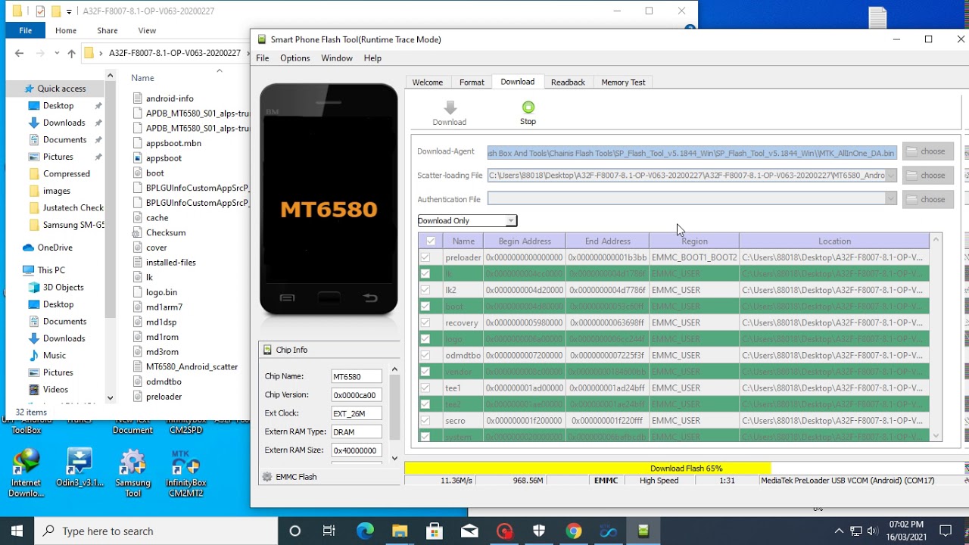Expand the Scatter-loading File dropdown
The width and height of the screenshot is (969, 545).
pyautogui.click(x=890, y=176)
